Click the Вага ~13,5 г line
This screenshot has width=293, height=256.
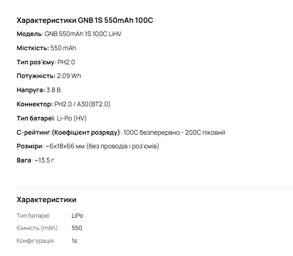[x=35, y=160]
